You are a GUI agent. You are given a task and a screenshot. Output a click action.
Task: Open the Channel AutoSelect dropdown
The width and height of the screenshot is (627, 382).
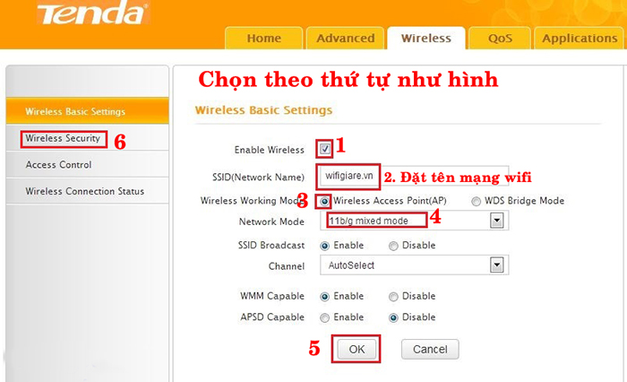[414, 265]
